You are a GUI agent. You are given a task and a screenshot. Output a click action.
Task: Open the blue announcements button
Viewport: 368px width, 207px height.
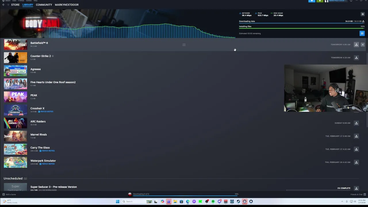[312, 1]
